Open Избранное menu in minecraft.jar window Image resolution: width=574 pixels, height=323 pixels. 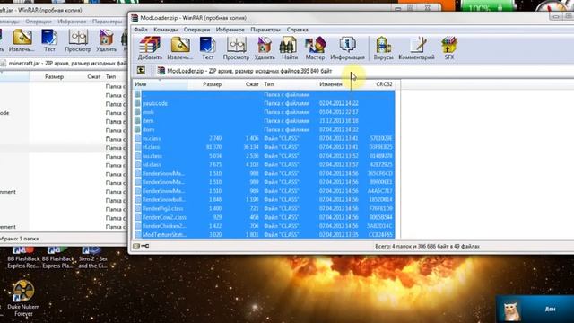(72, 22)
